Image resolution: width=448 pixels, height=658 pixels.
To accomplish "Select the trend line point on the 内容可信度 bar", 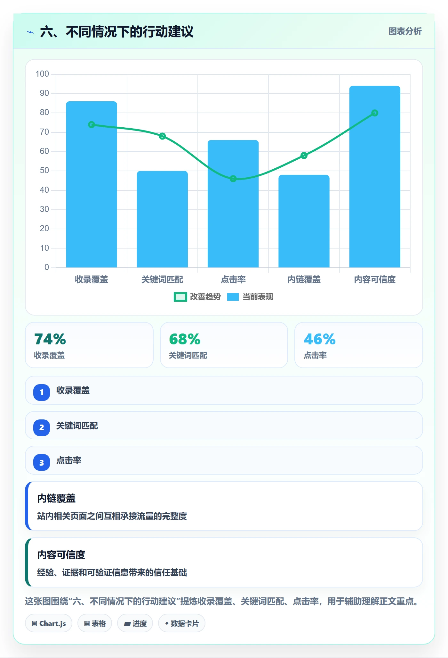I will coord(375,113).
